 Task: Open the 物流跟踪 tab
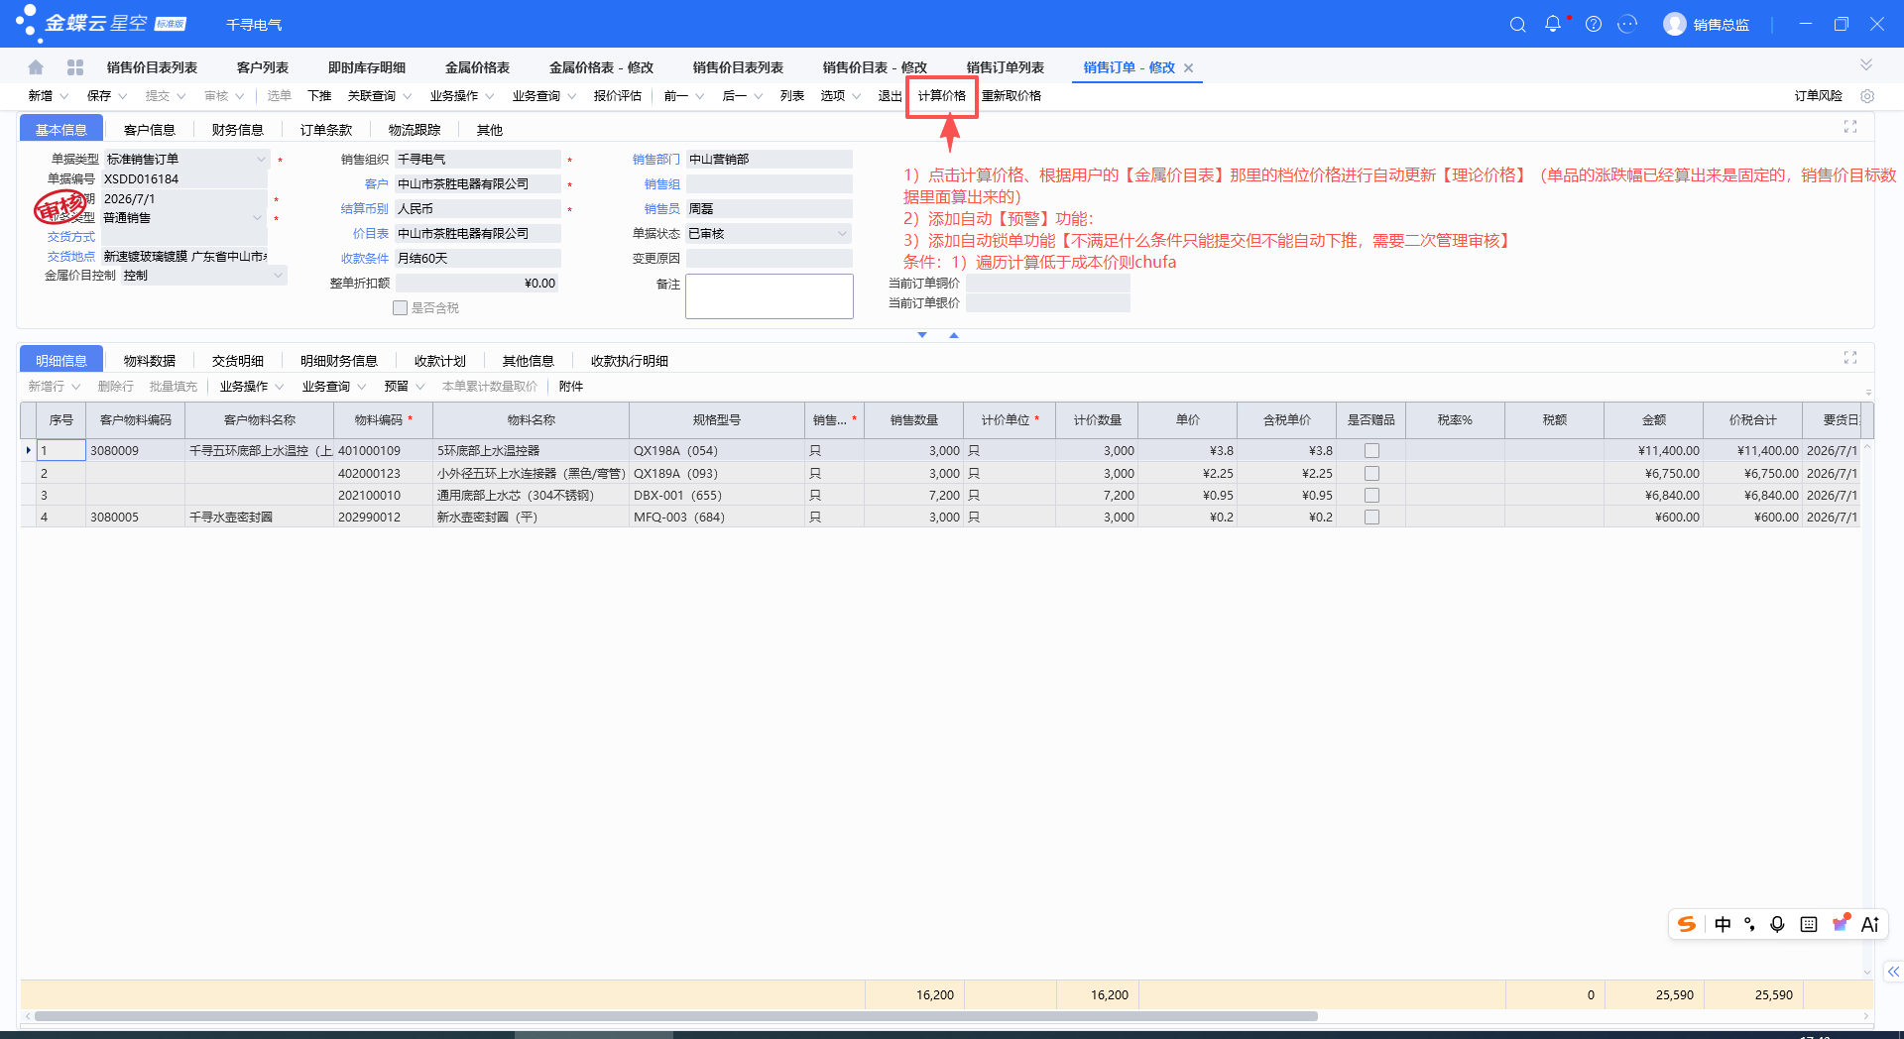[x=415, y=130]
